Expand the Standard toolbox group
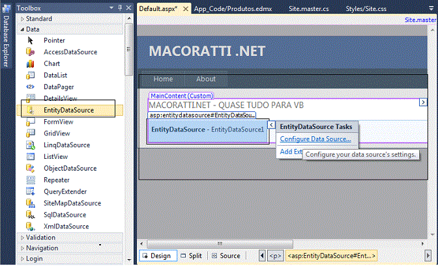Viewport: 438px width, 278px height. [22, 19]
